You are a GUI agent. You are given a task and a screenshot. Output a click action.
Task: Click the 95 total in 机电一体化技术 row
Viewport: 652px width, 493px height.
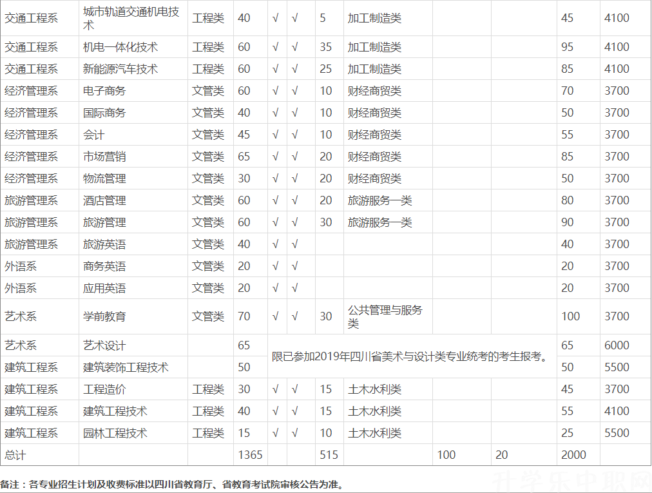(567, 47)
